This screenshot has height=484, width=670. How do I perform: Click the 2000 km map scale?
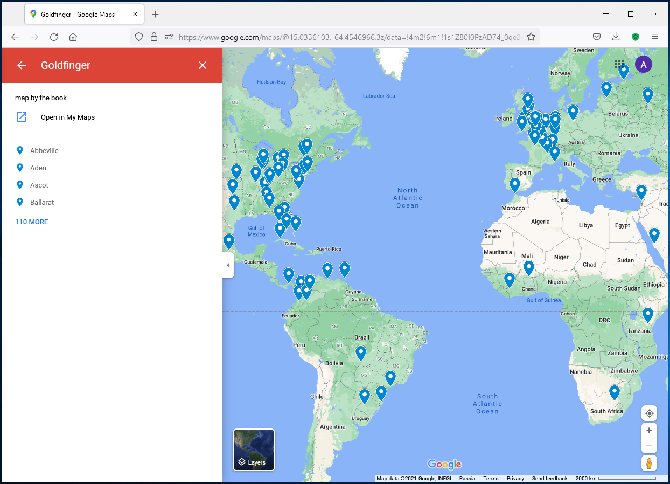click(x=616, y=479)
